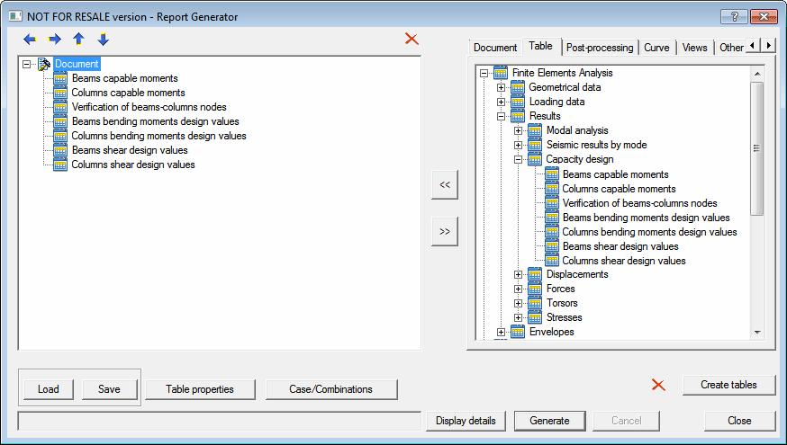Collapse the Finite Elements Analysis node
Screen dimensions: 787x445
click(484, 73)
